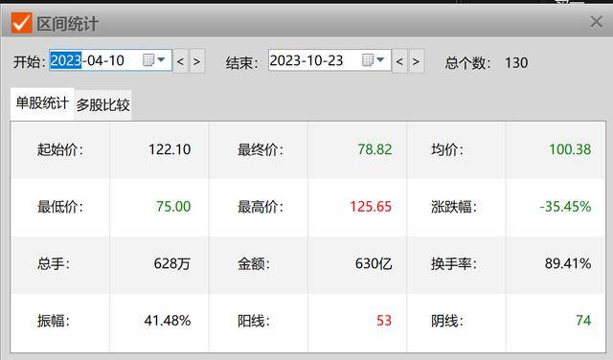This screenshot has width=613, height=360.
Task: Click the 金额 label
Action: pyautogui.click(x=254, y=263)
